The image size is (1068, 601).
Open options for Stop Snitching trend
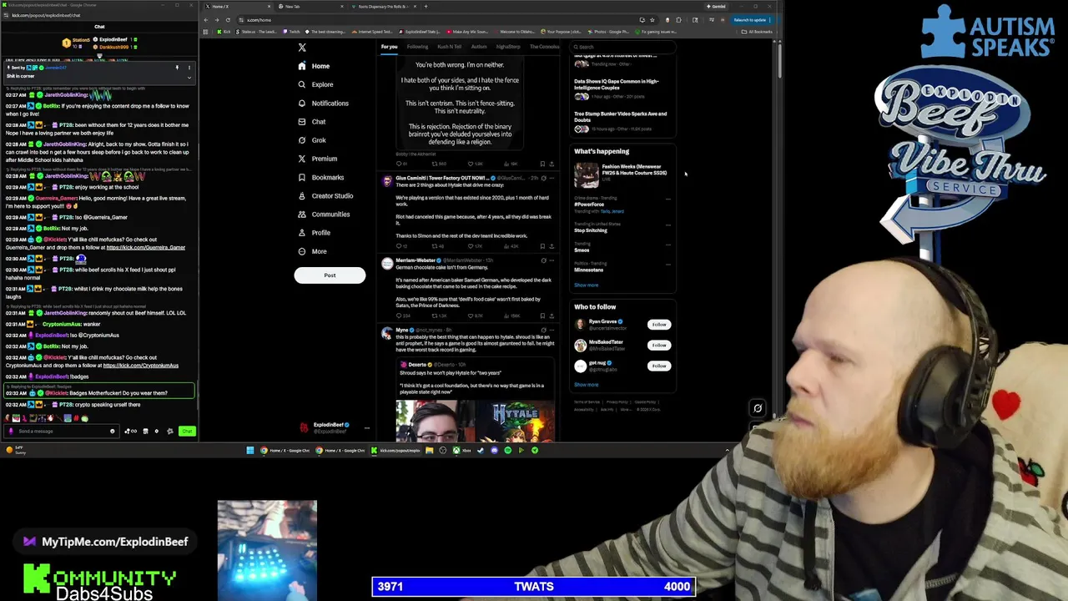667,225
